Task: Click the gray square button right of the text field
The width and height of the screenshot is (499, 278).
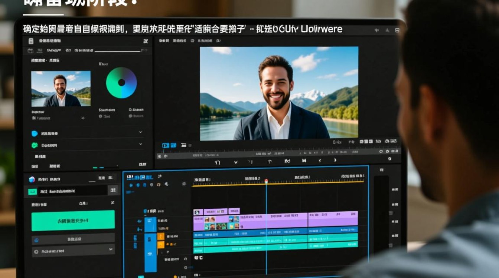Action: (113, 191)
